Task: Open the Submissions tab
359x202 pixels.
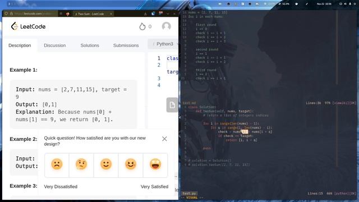Action: coord(126,45)
